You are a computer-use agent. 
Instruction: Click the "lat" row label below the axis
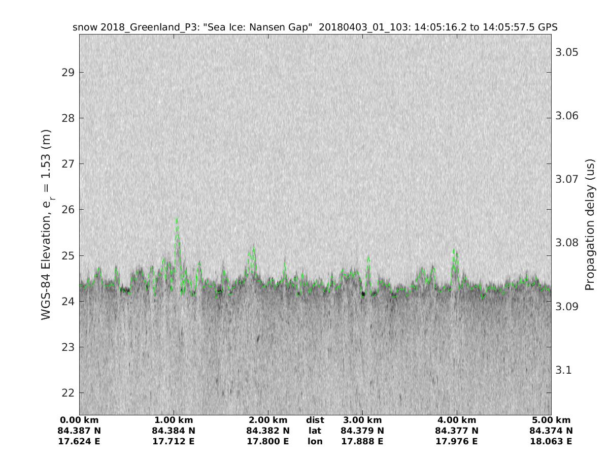(315, 431)
